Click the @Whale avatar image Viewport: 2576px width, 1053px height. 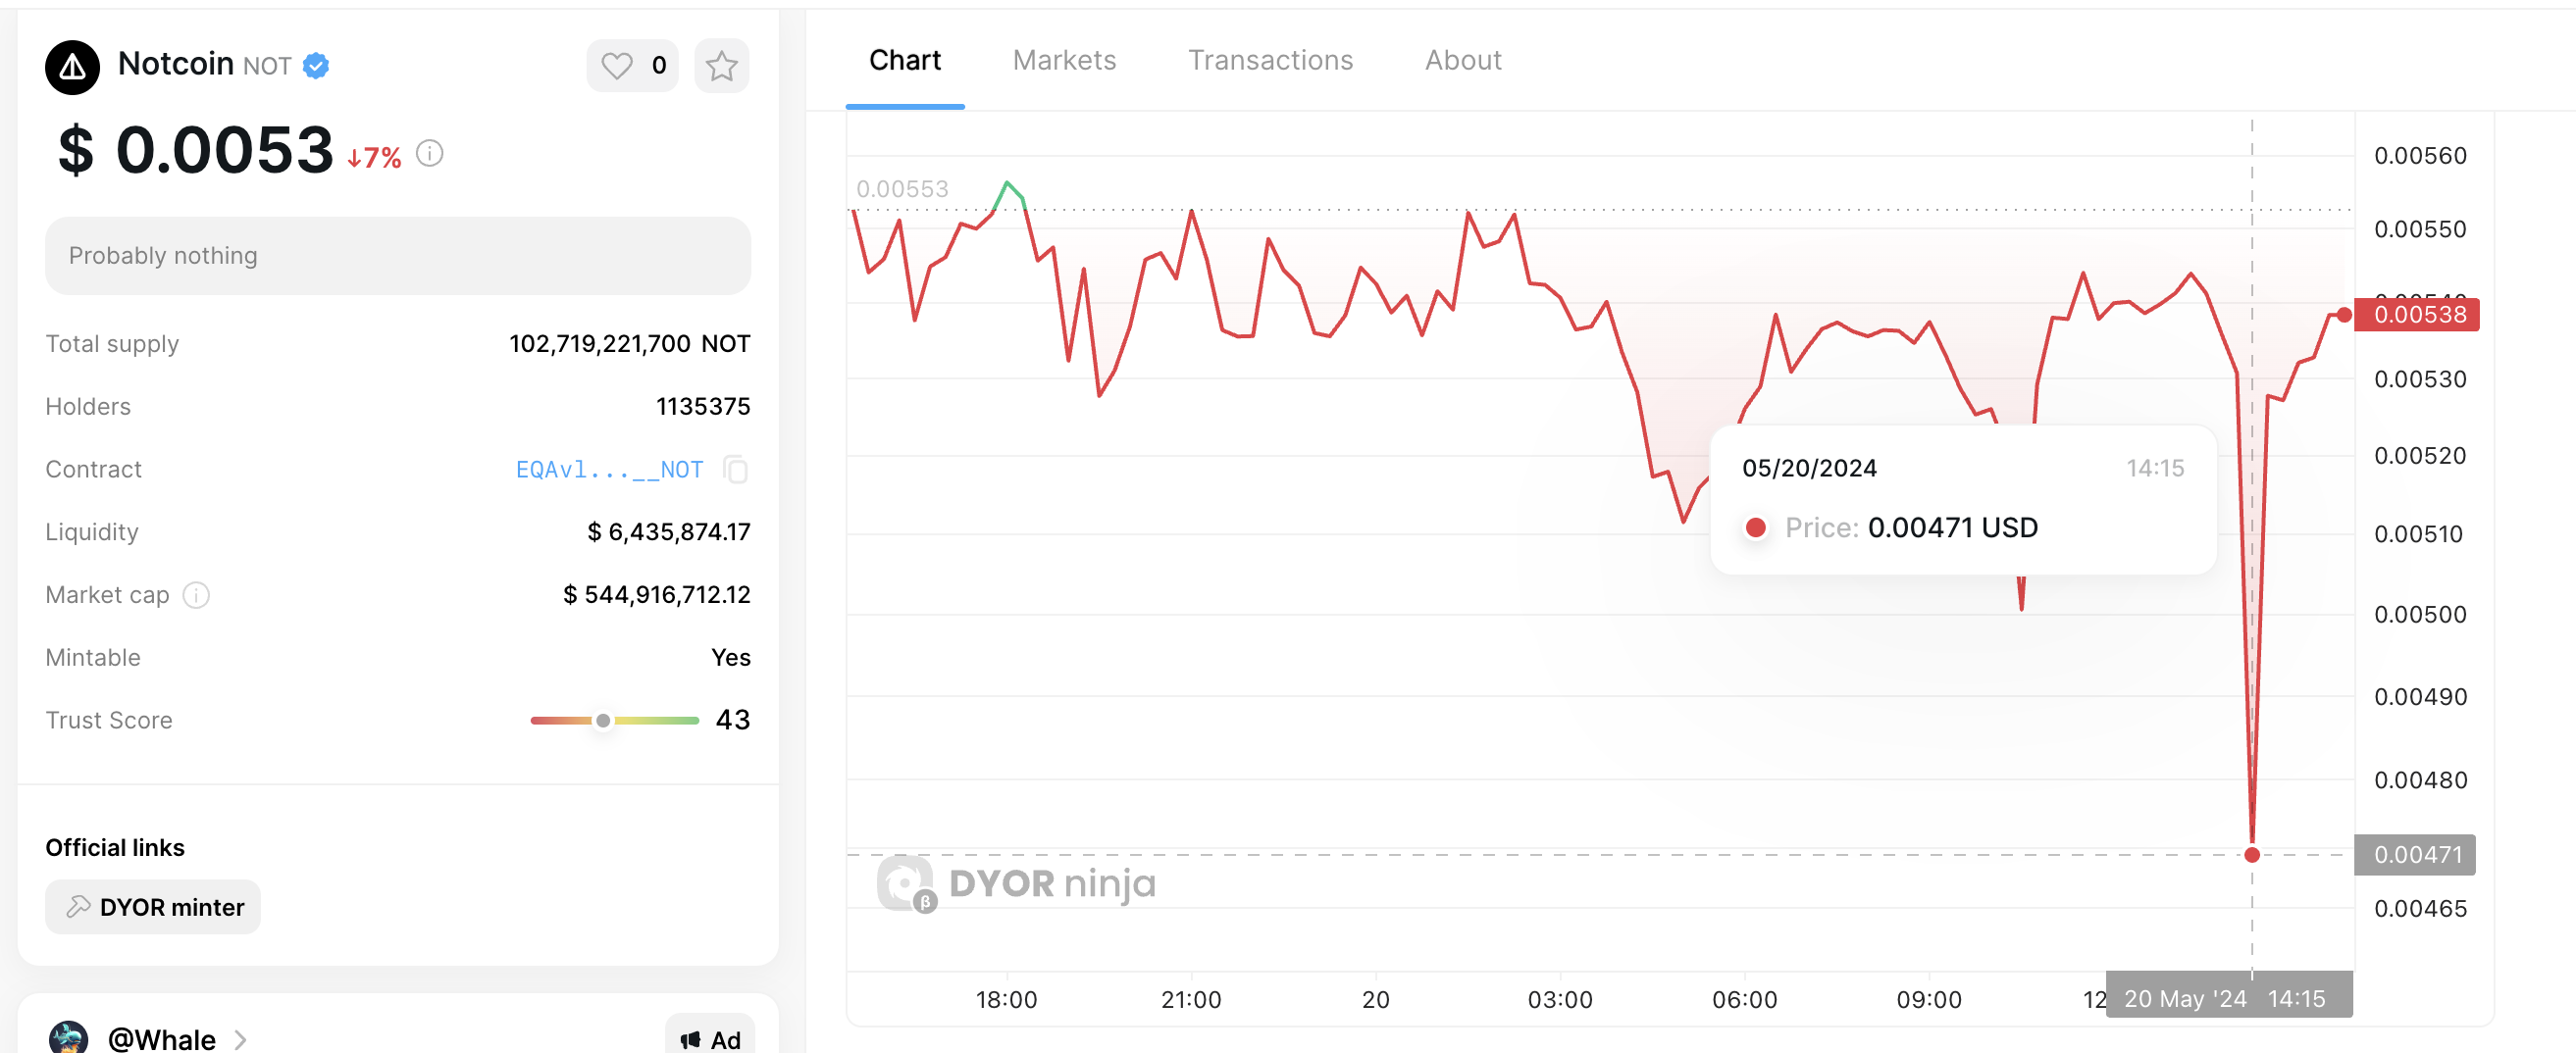(x=68, y=1037)
